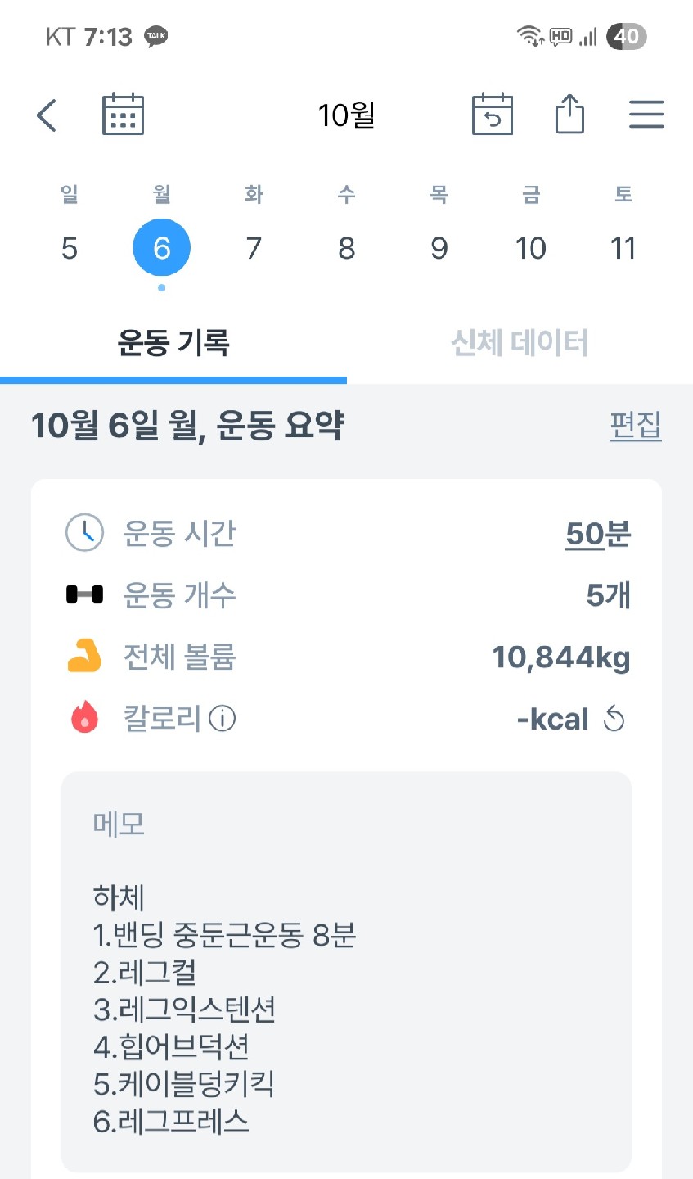Select Friday the 10th
693x1179 pixels.
click(531, 247)
